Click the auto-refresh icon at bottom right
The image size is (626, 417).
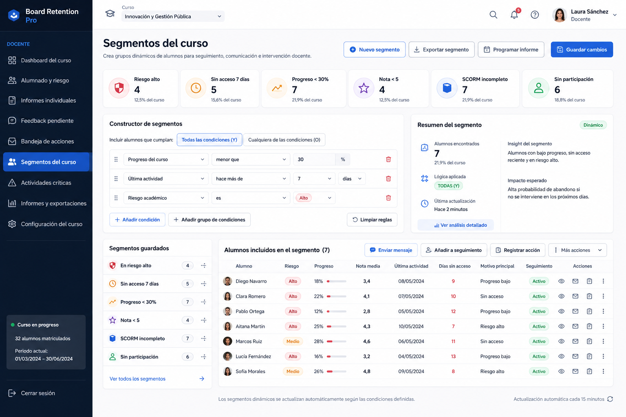(610, 399)
